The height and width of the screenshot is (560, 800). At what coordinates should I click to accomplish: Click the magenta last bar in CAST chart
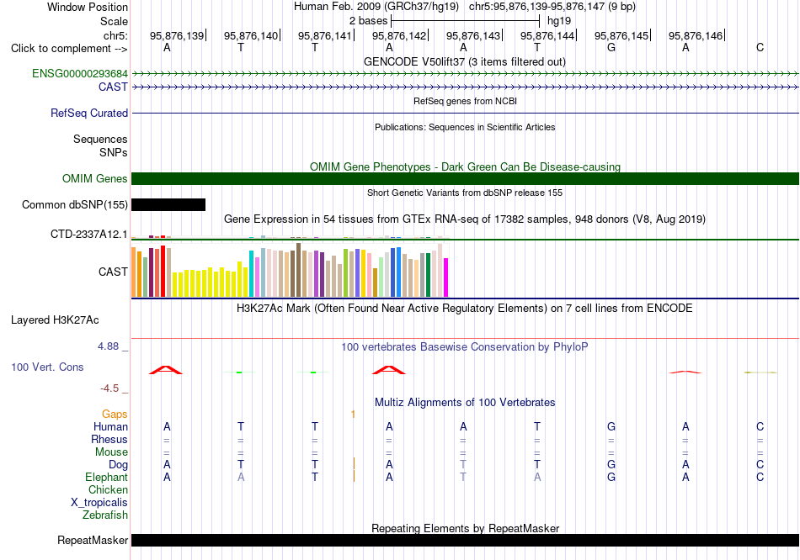coord(446,277)
